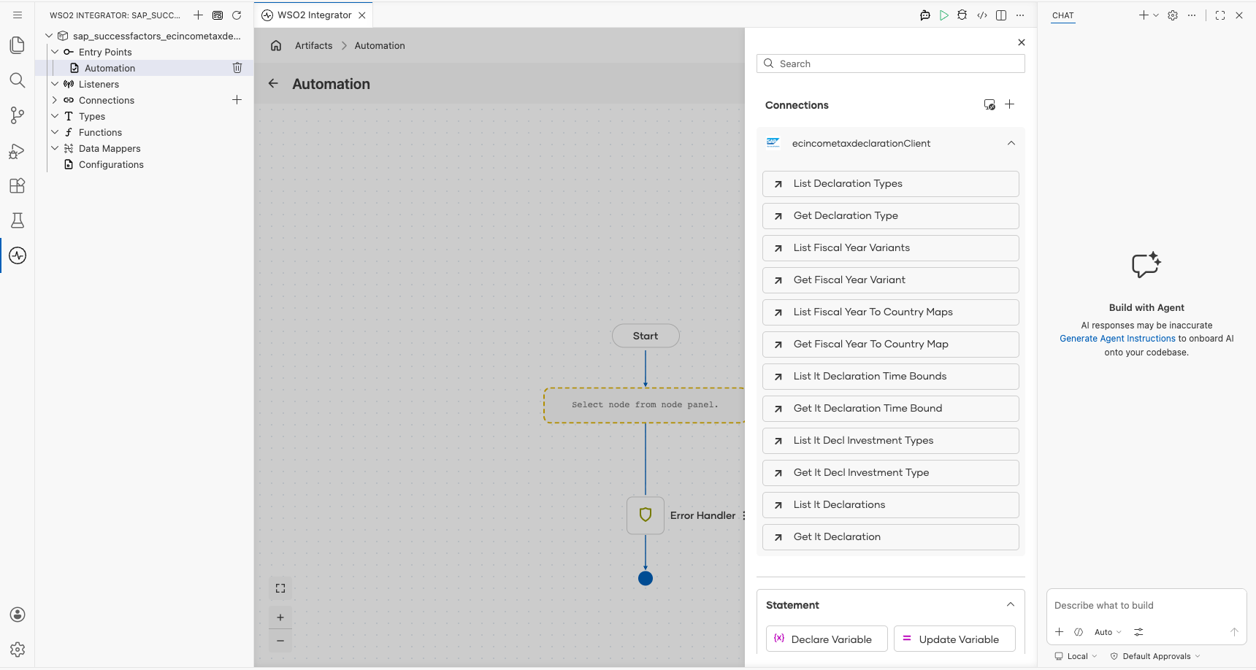Open Run and Debug view
Image resolution: width=1256 pixels, height=670 pixels.
[x=18, y=150]
